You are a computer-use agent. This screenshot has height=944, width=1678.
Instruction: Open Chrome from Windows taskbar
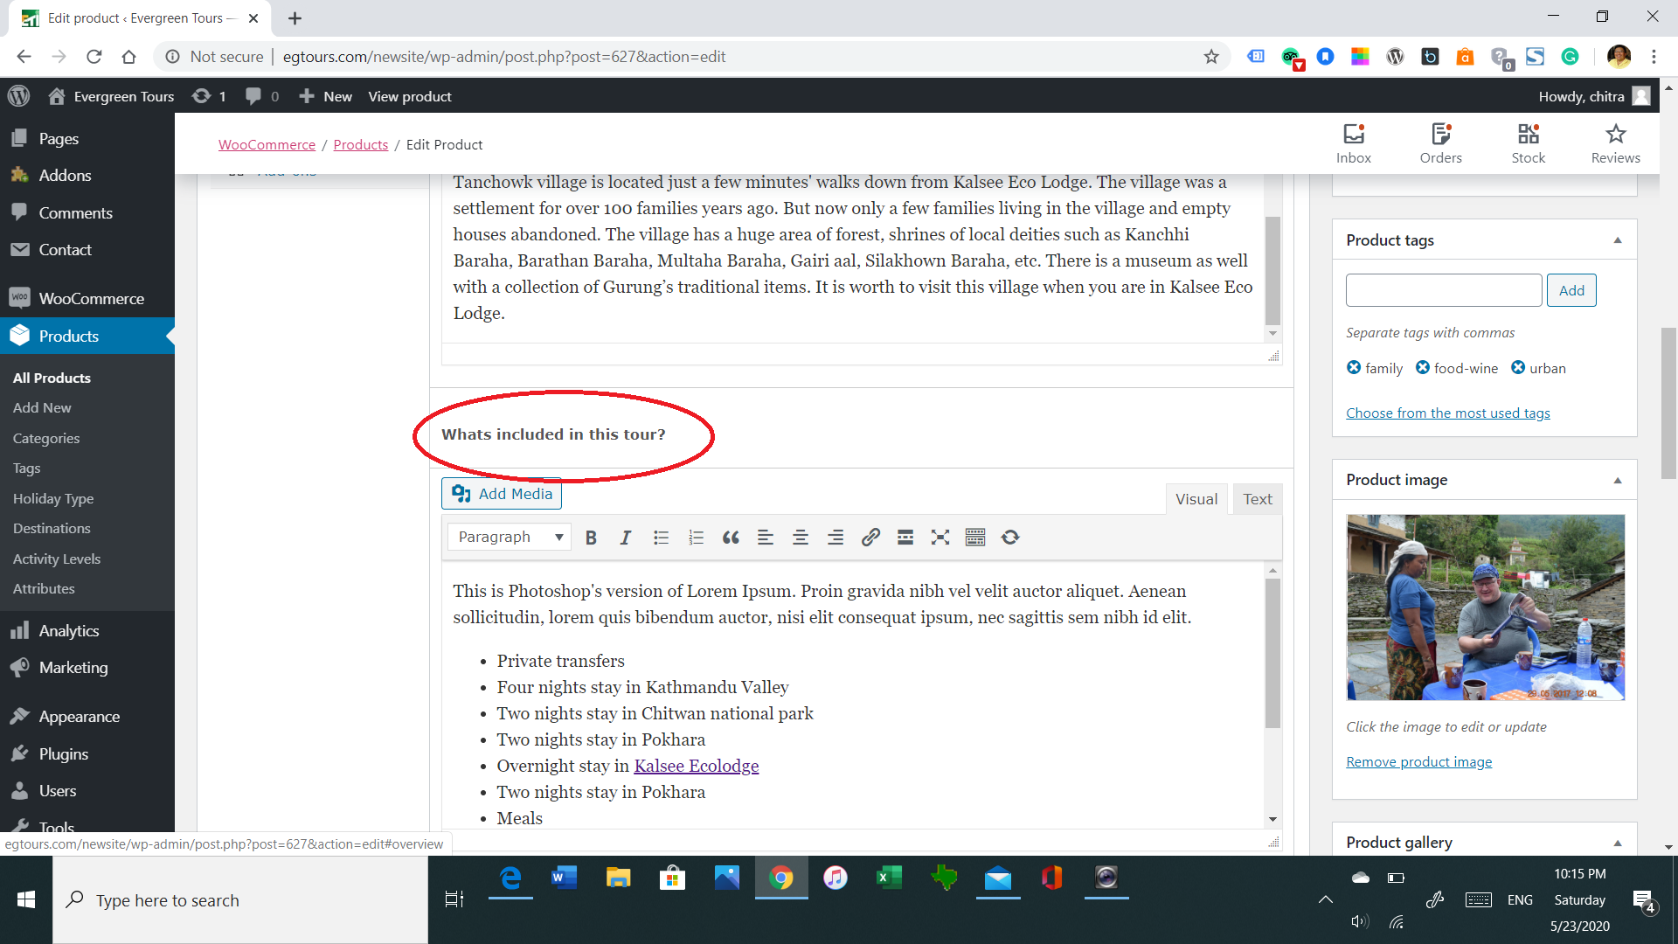point(781,878)
